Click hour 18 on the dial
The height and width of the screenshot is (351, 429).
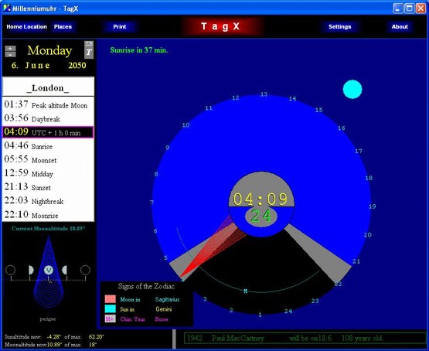(369, 178)
